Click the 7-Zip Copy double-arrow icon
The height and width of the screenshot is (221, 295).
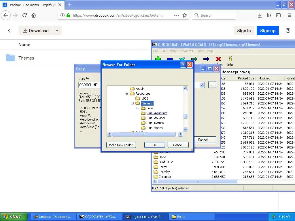(x=194, y=59)
